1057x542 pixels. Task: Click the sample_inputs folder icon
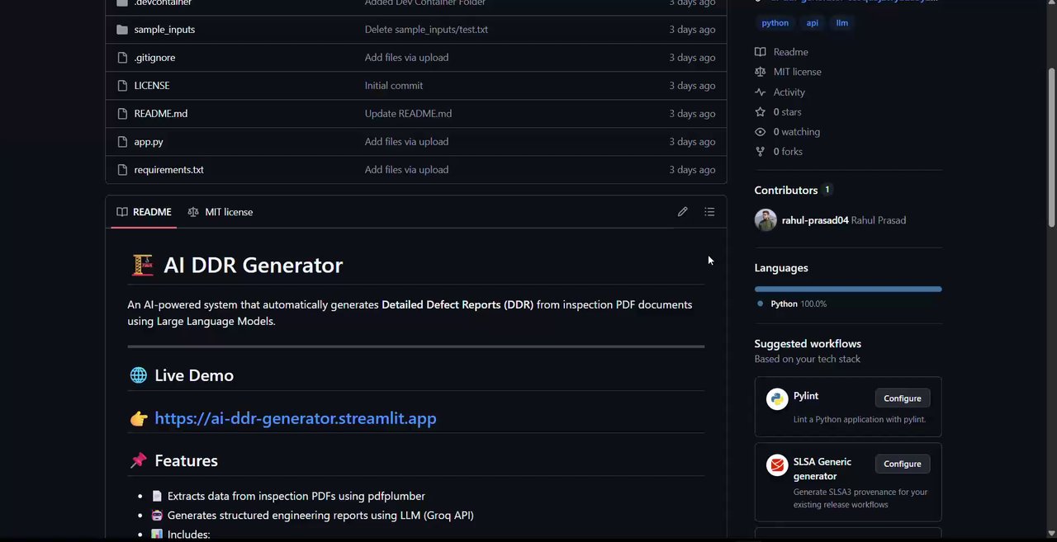pyautogui.click(x=122, y=29)
